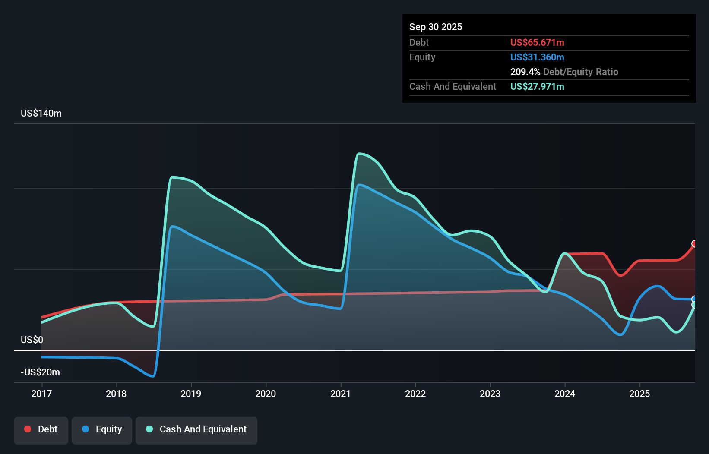Expand the Cash And Equivalent tooltip row

pos(453,86)
